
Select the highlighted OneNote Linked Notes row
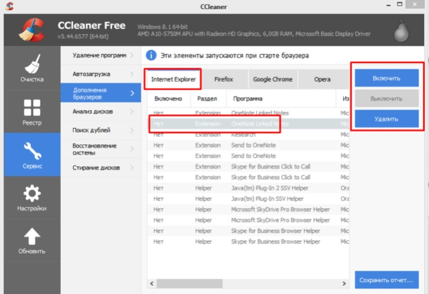coord(249,124)
